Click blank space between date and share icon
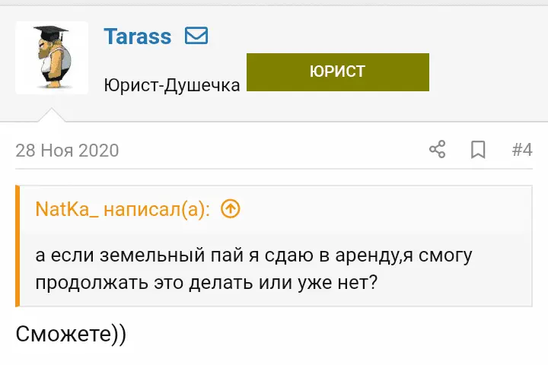 [274, 150]
